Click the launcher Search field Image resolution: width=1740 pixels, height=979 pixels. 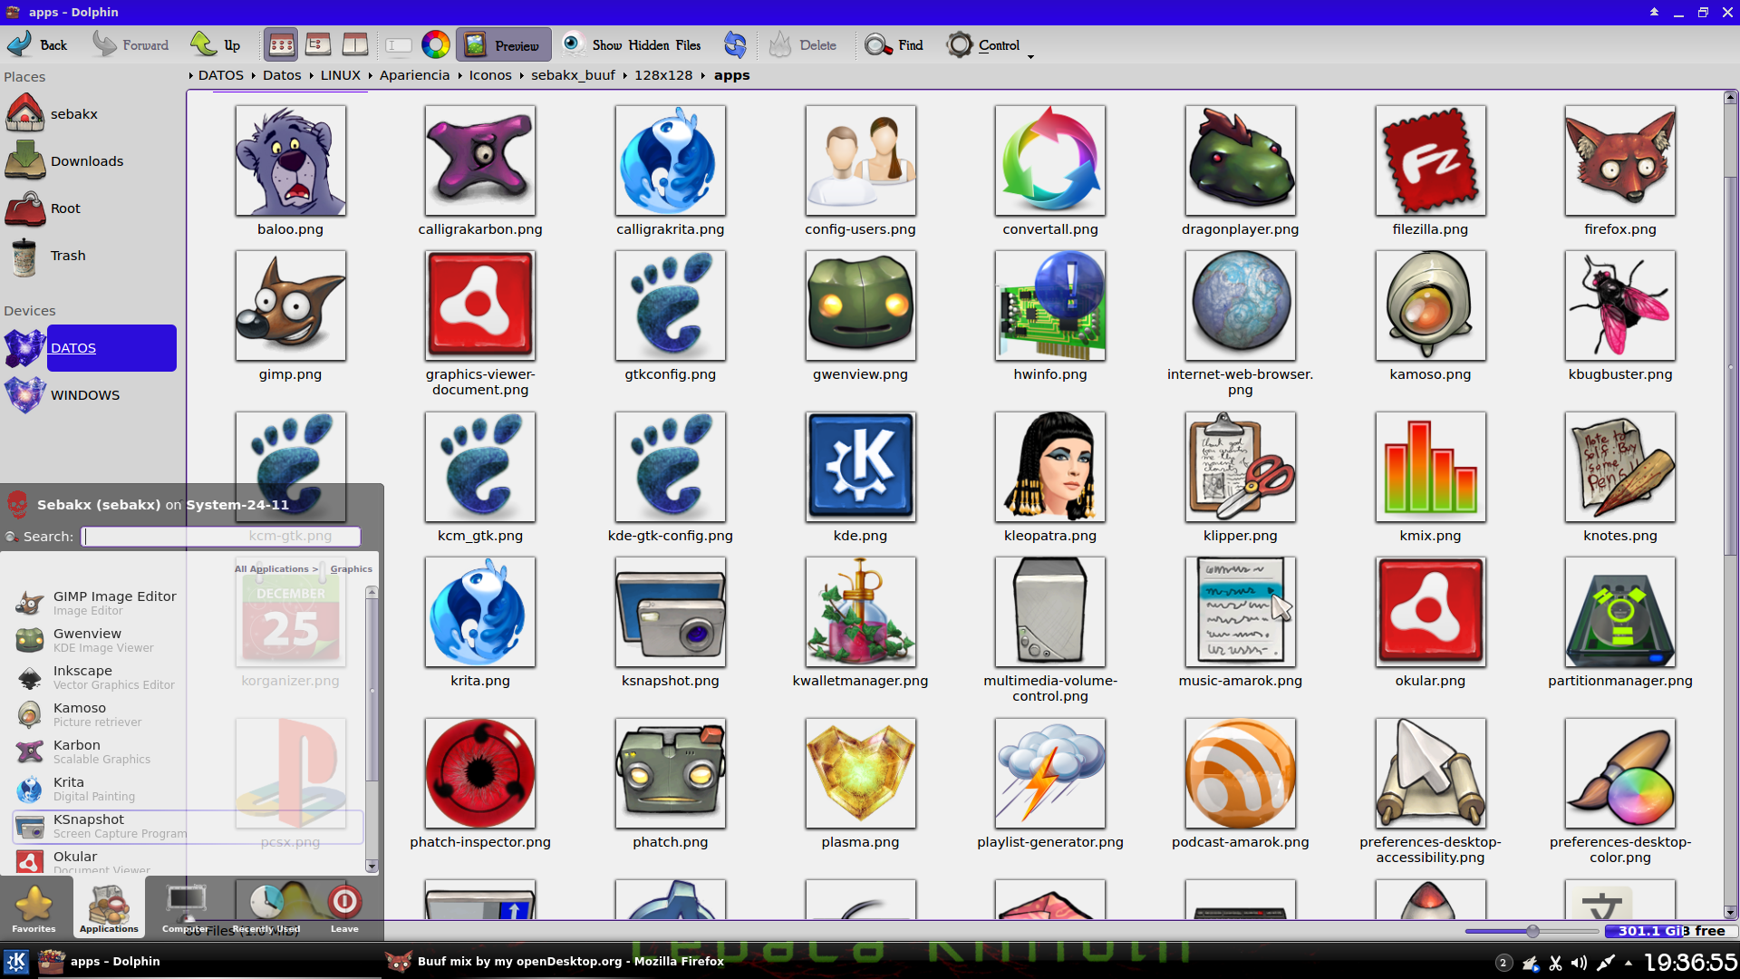[x=221, y=537]
